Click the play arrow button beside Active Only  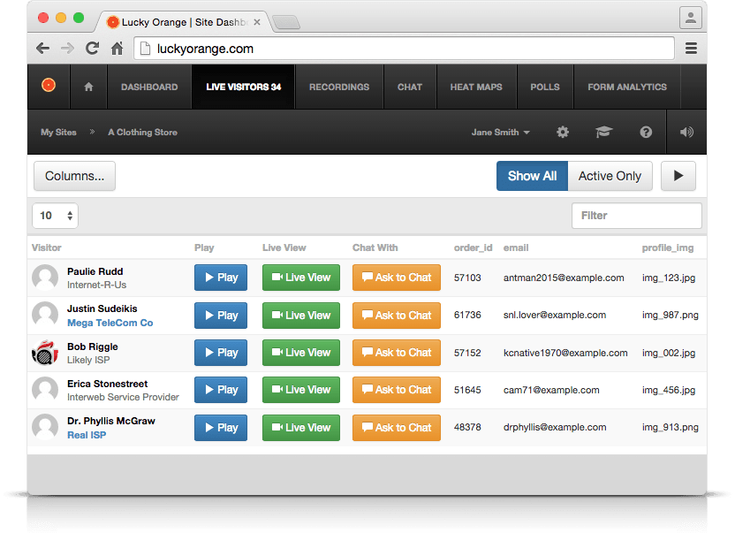coord(678,176)
